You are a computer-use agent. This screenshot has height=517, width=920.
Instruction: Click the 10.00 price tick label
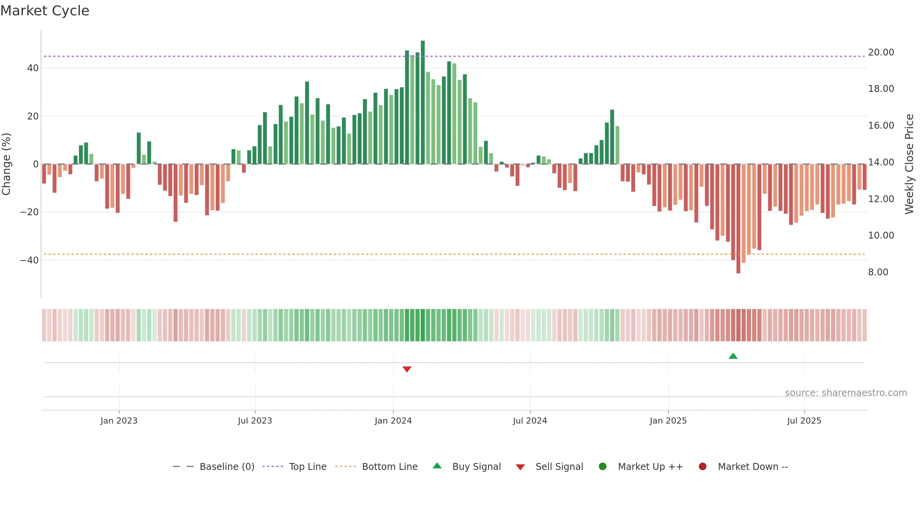pos(881,236)
